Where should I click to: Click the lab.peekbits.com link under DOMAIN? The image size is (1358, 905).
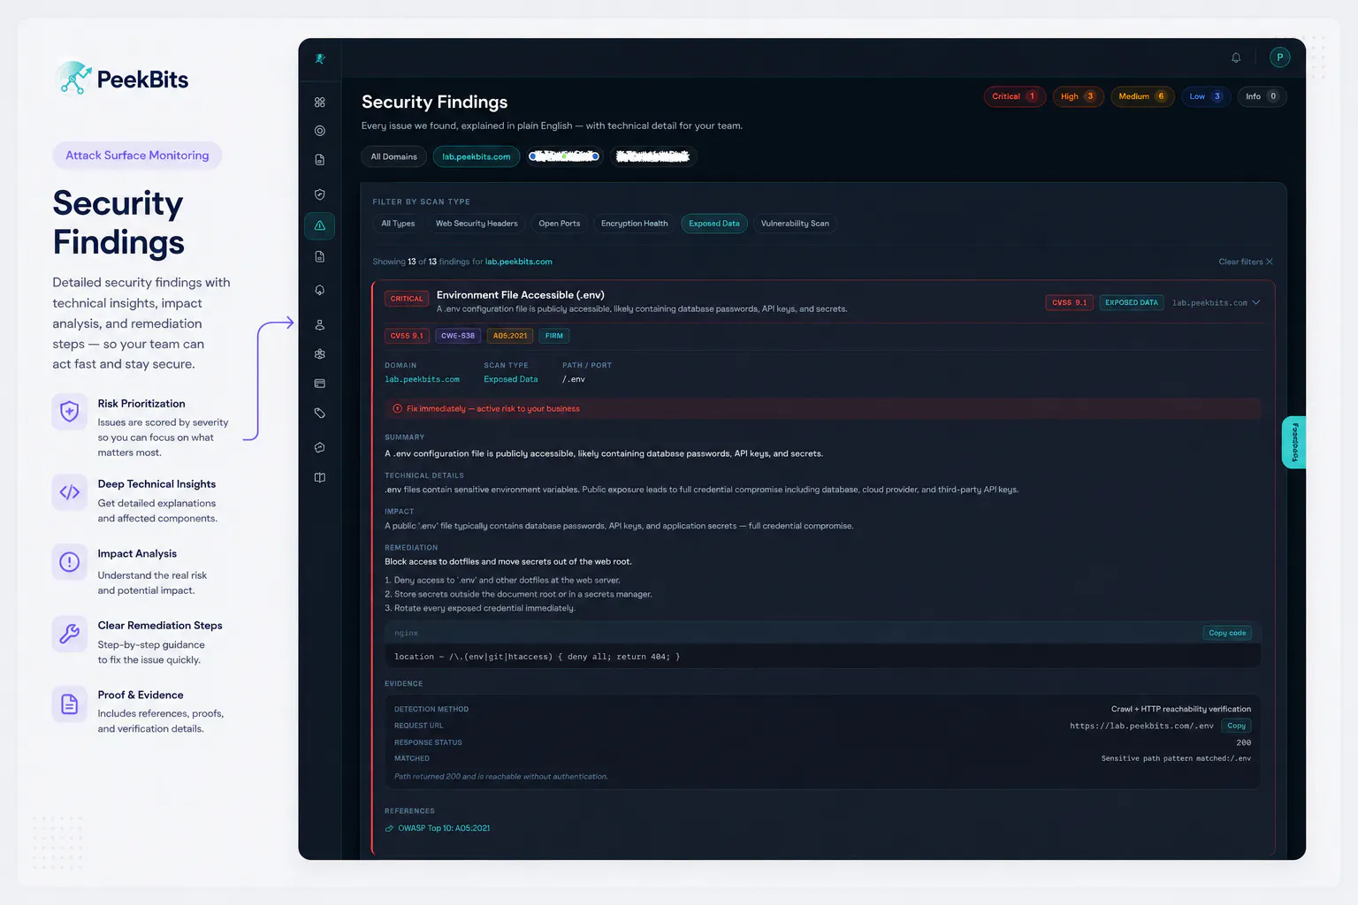[x=422, y=380]
